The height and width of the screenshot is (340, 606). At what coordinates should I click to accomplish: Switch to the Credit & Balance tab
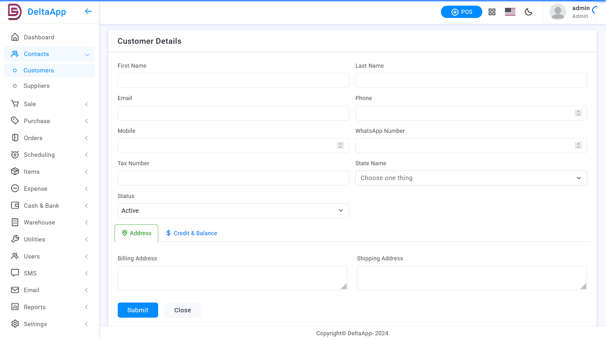191,233
